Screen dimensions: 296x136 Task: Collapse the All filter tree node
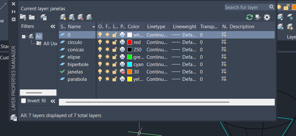click(x=24, y=37)
